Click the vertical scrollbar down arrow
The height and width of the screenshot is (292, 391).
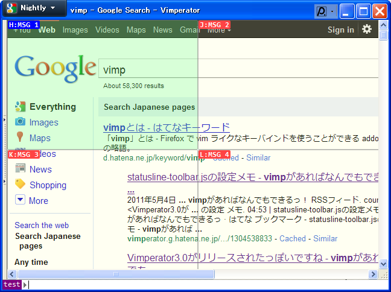click(383, 264)
